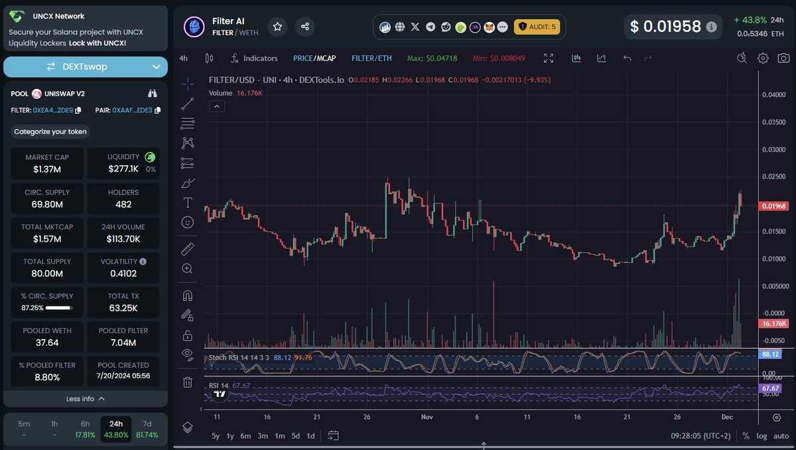Open the long position forecasting tool
The image size is (796, 450).
click(188, 163)
